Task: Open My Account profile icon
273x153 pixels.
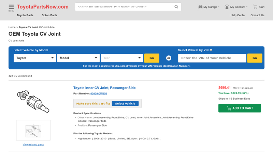Action: pyautogui.click(x=227, y=7)
